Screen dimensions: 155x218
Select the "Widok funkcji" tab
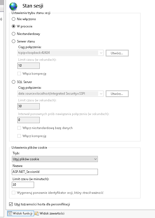click(x=21, y=213)
